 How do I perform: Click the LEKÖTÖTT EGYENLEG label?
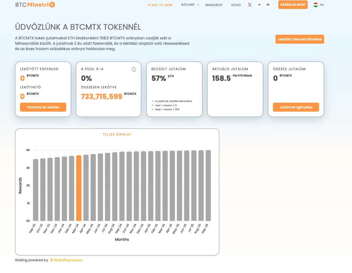pos(39,69)
